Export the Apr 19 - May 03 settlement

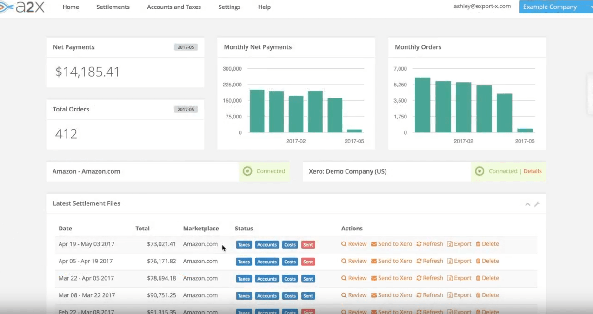pyautogui.click(x=460, y=244)
